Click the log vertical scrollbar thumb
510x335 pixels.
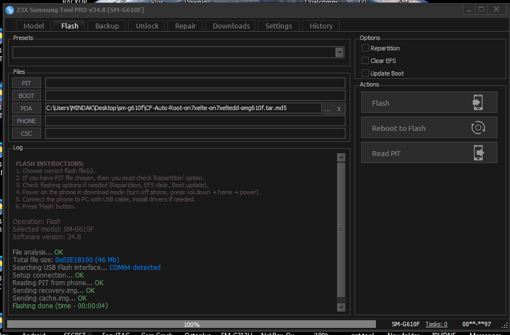[x=341, y=230]
